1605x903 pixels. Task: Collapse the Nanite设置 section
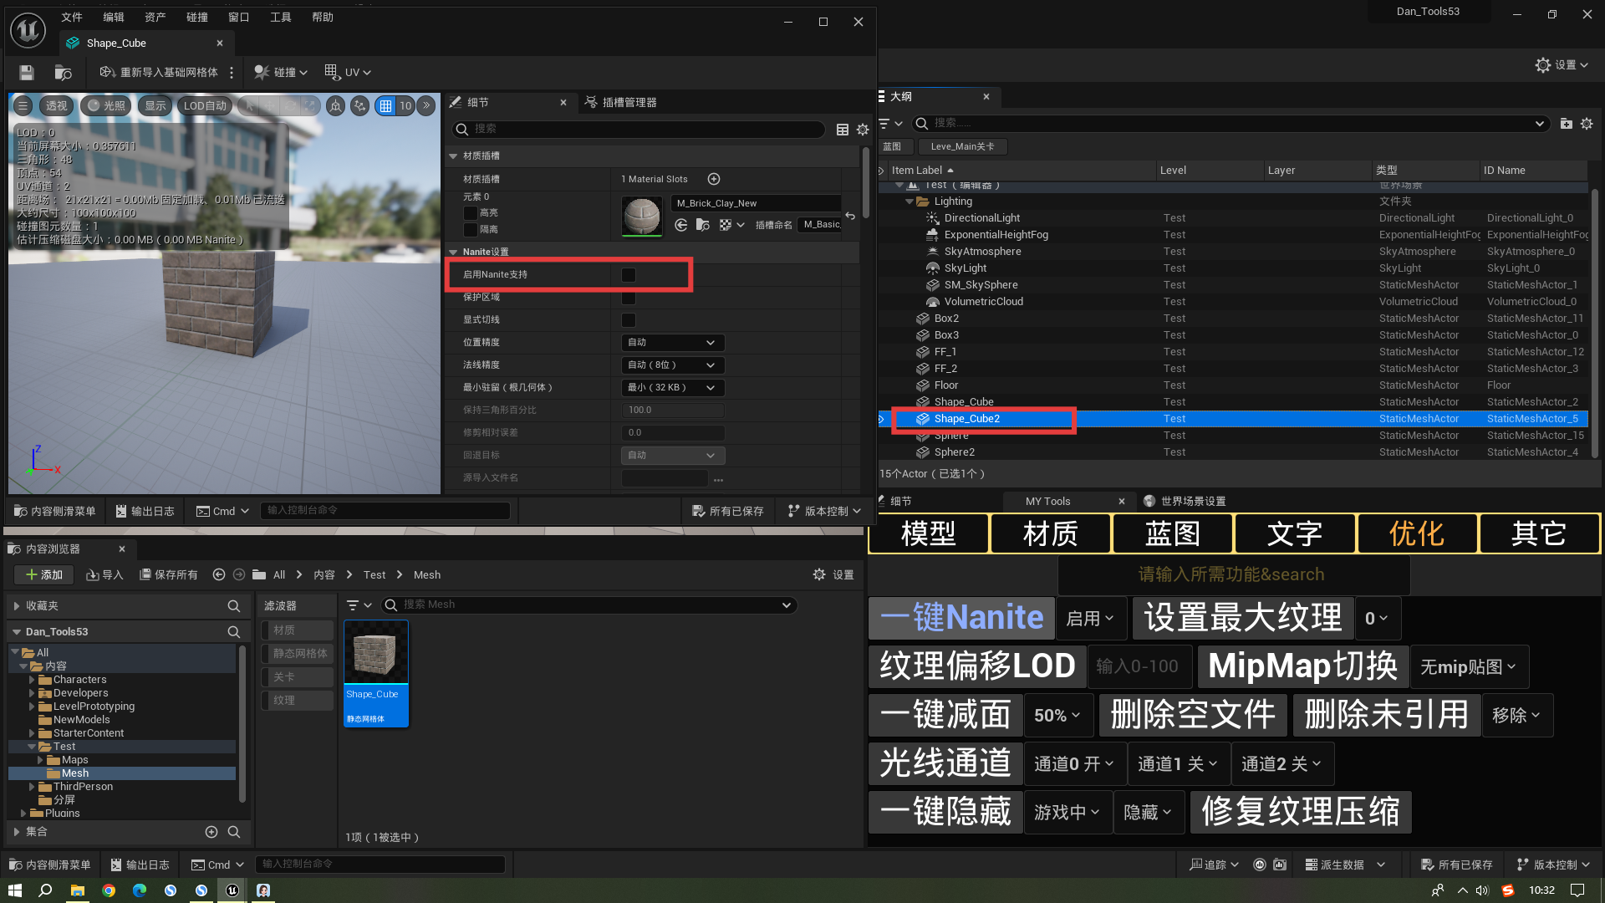coord(453,252)
